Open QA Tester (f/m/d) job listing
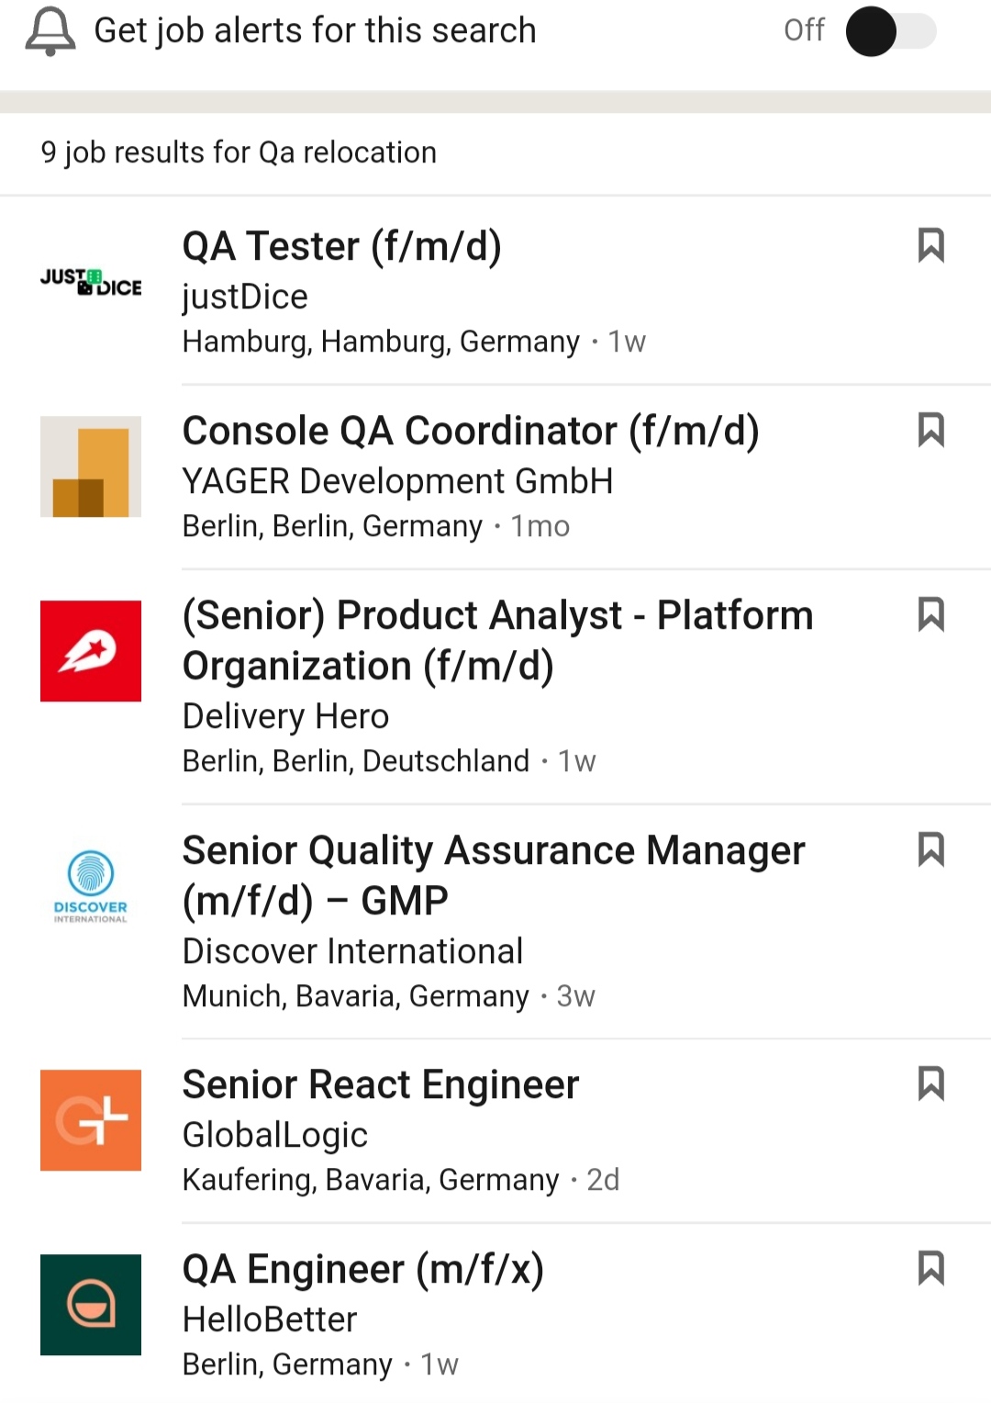This screenshot has height=1403, width=991. 341,246
